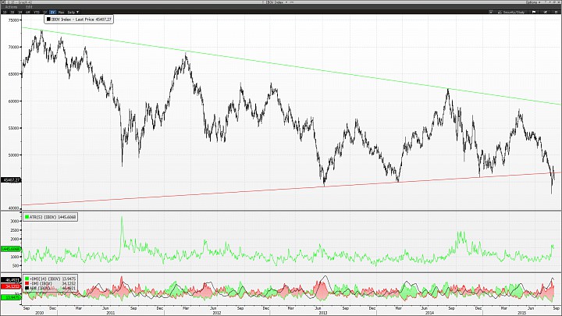Screen dimensions: 562x316
Task: Click the window menu icon in title bar
Action: point(3,2)
